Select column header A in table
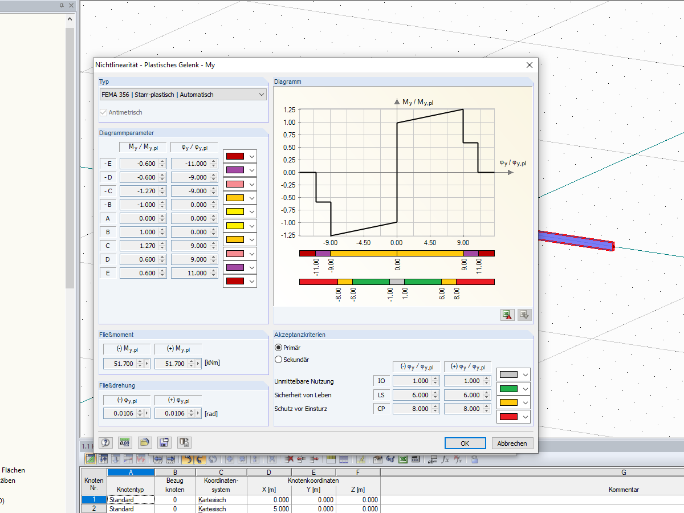Viewport: 684px width, 513px height. point(131,473)
